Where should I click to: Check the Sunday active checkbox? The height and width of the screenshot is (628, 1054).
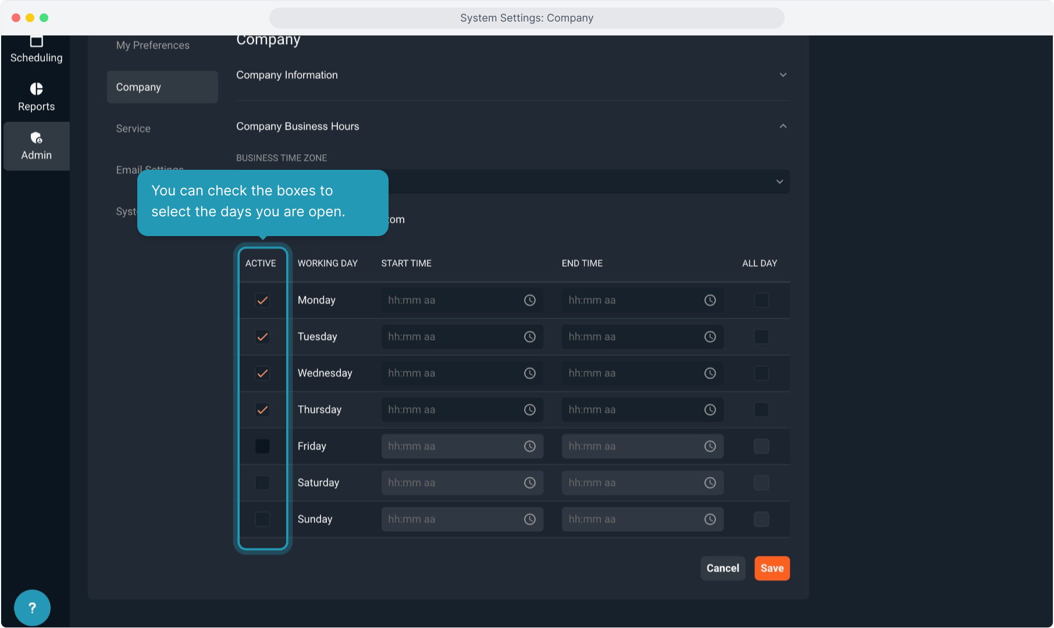point(262,519)
